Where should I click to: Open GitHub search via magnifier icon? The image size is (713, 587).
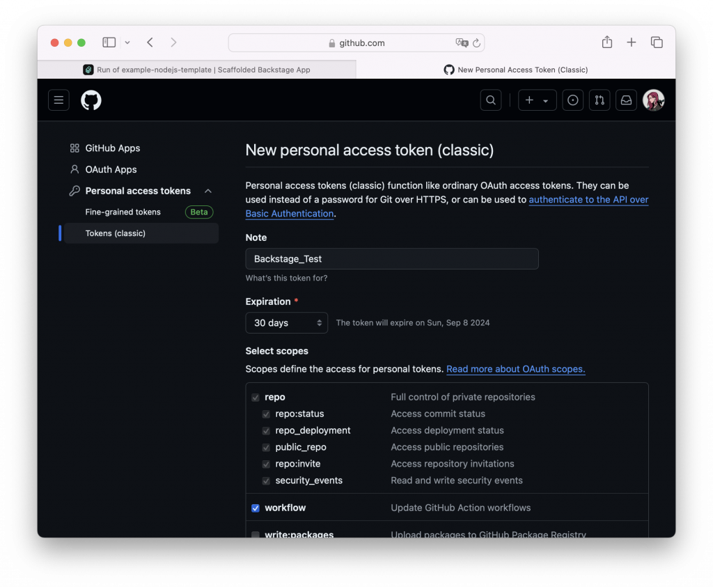[x=491, y=100]
